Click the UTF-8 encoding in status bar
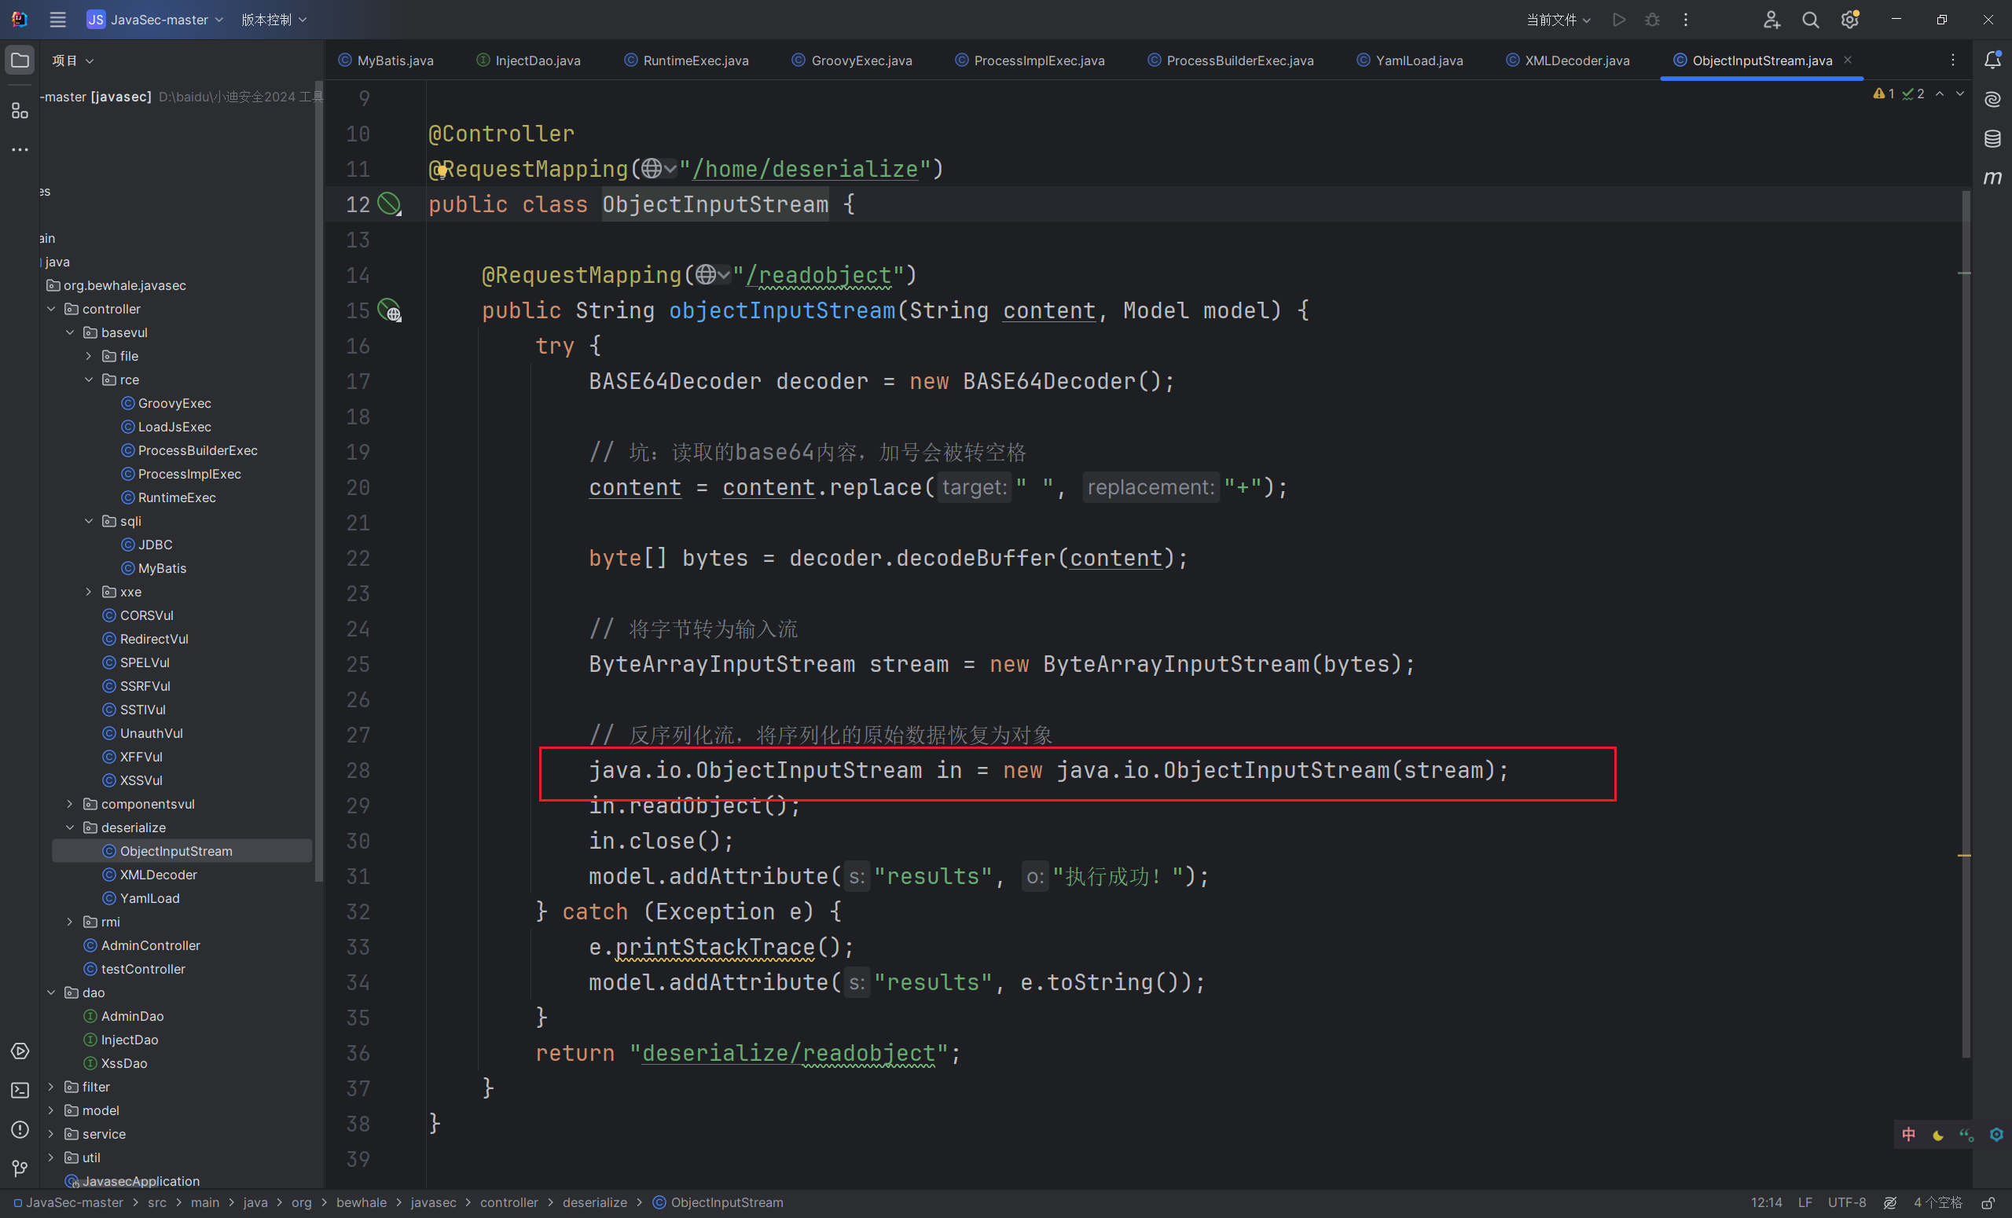Screen dimensions: 2012x1218 click(x=1846, y=1202)
